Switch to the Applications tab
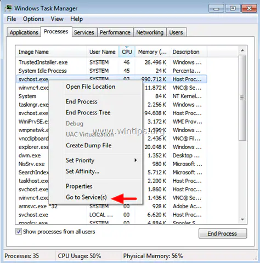The width and height of the screenshot is (260, 263). pyautogui.click(x=24, y=32)
